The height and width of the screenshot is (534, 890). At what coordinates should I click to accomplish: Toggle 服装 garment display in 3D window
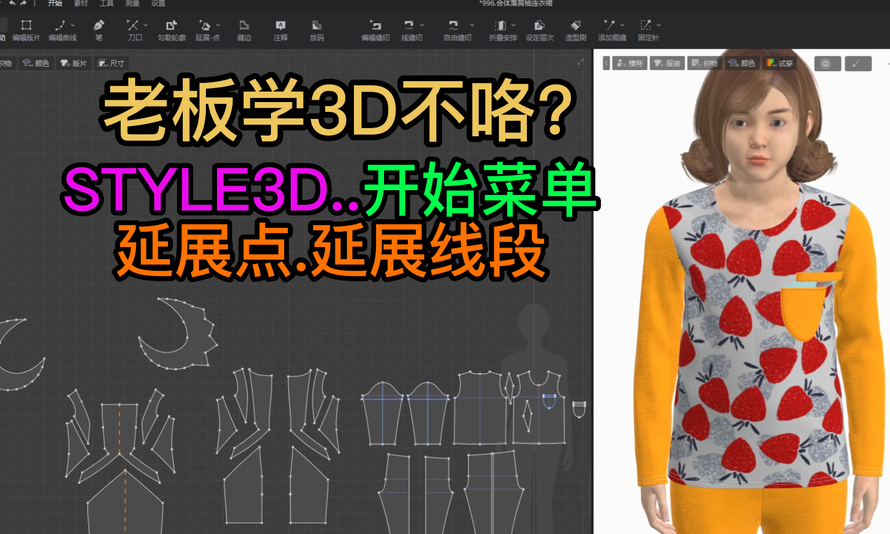(x=667, y=63)
